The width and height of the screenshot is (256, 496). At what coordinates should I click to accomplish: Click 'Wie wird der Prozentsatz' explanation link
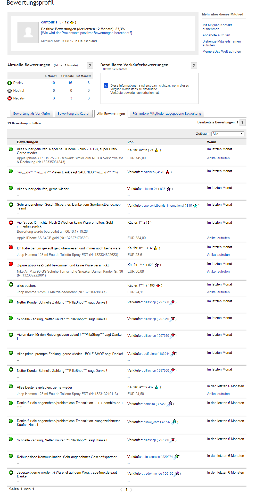tap(87, 33)
